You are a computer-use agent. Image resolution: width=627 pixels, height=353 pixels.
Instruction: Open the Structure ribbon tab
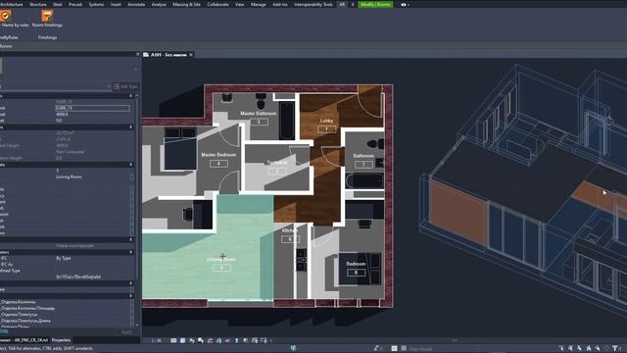[38, 4]
